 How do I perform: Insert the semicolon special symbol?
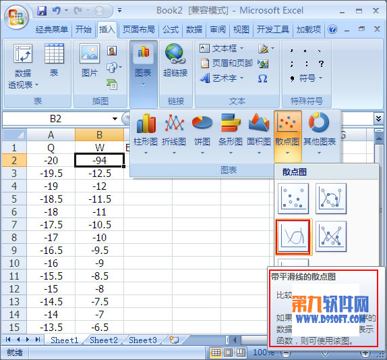[x=292, y=63]
